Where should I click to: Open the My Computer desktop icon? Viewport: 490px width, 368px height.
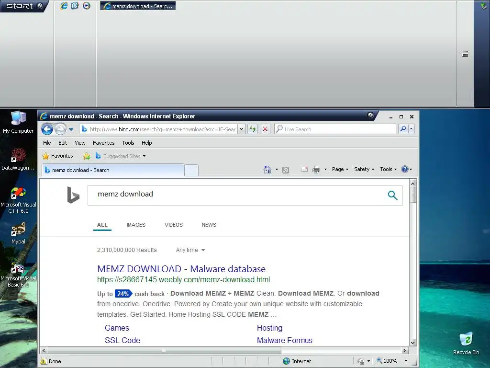pyautogui.click(x=18, y=122)
